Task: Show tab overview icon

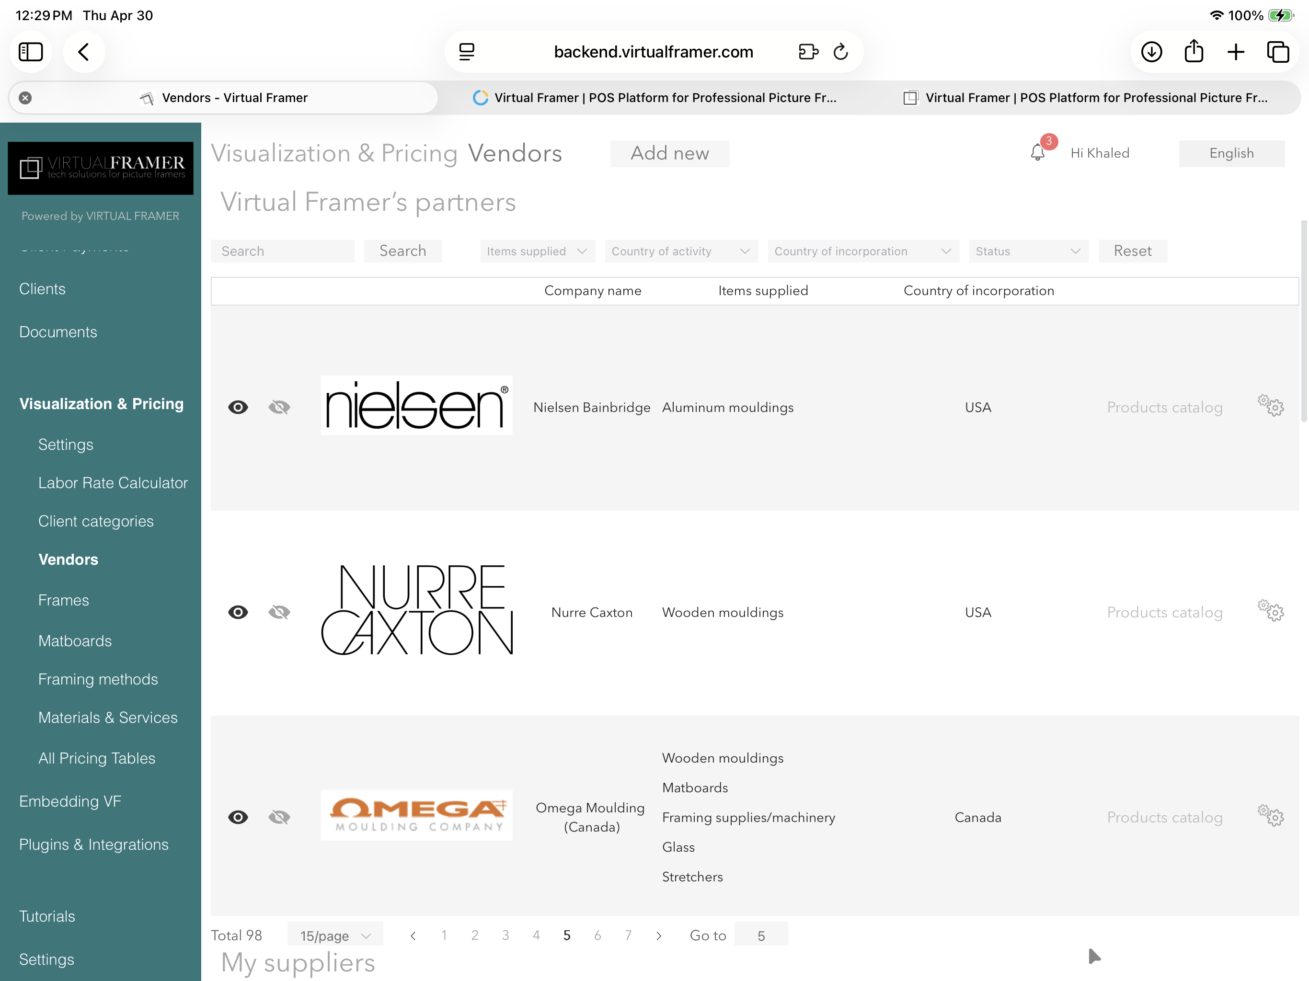Action: click(1278, 52)
